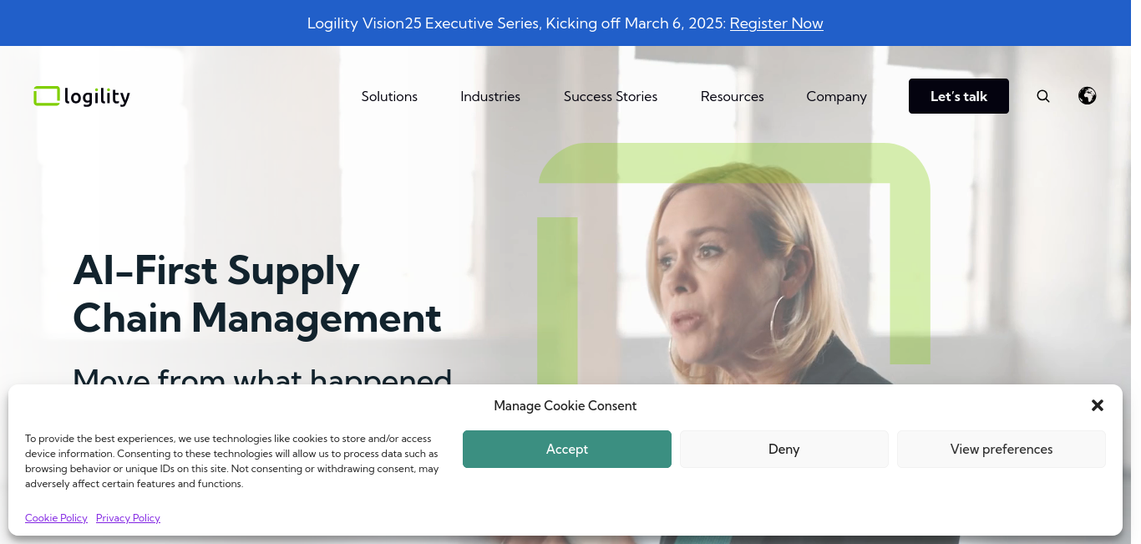Click the Let's talk button
The width and height of the screenshot is (1141, 544).
click(x=959, y=96)
